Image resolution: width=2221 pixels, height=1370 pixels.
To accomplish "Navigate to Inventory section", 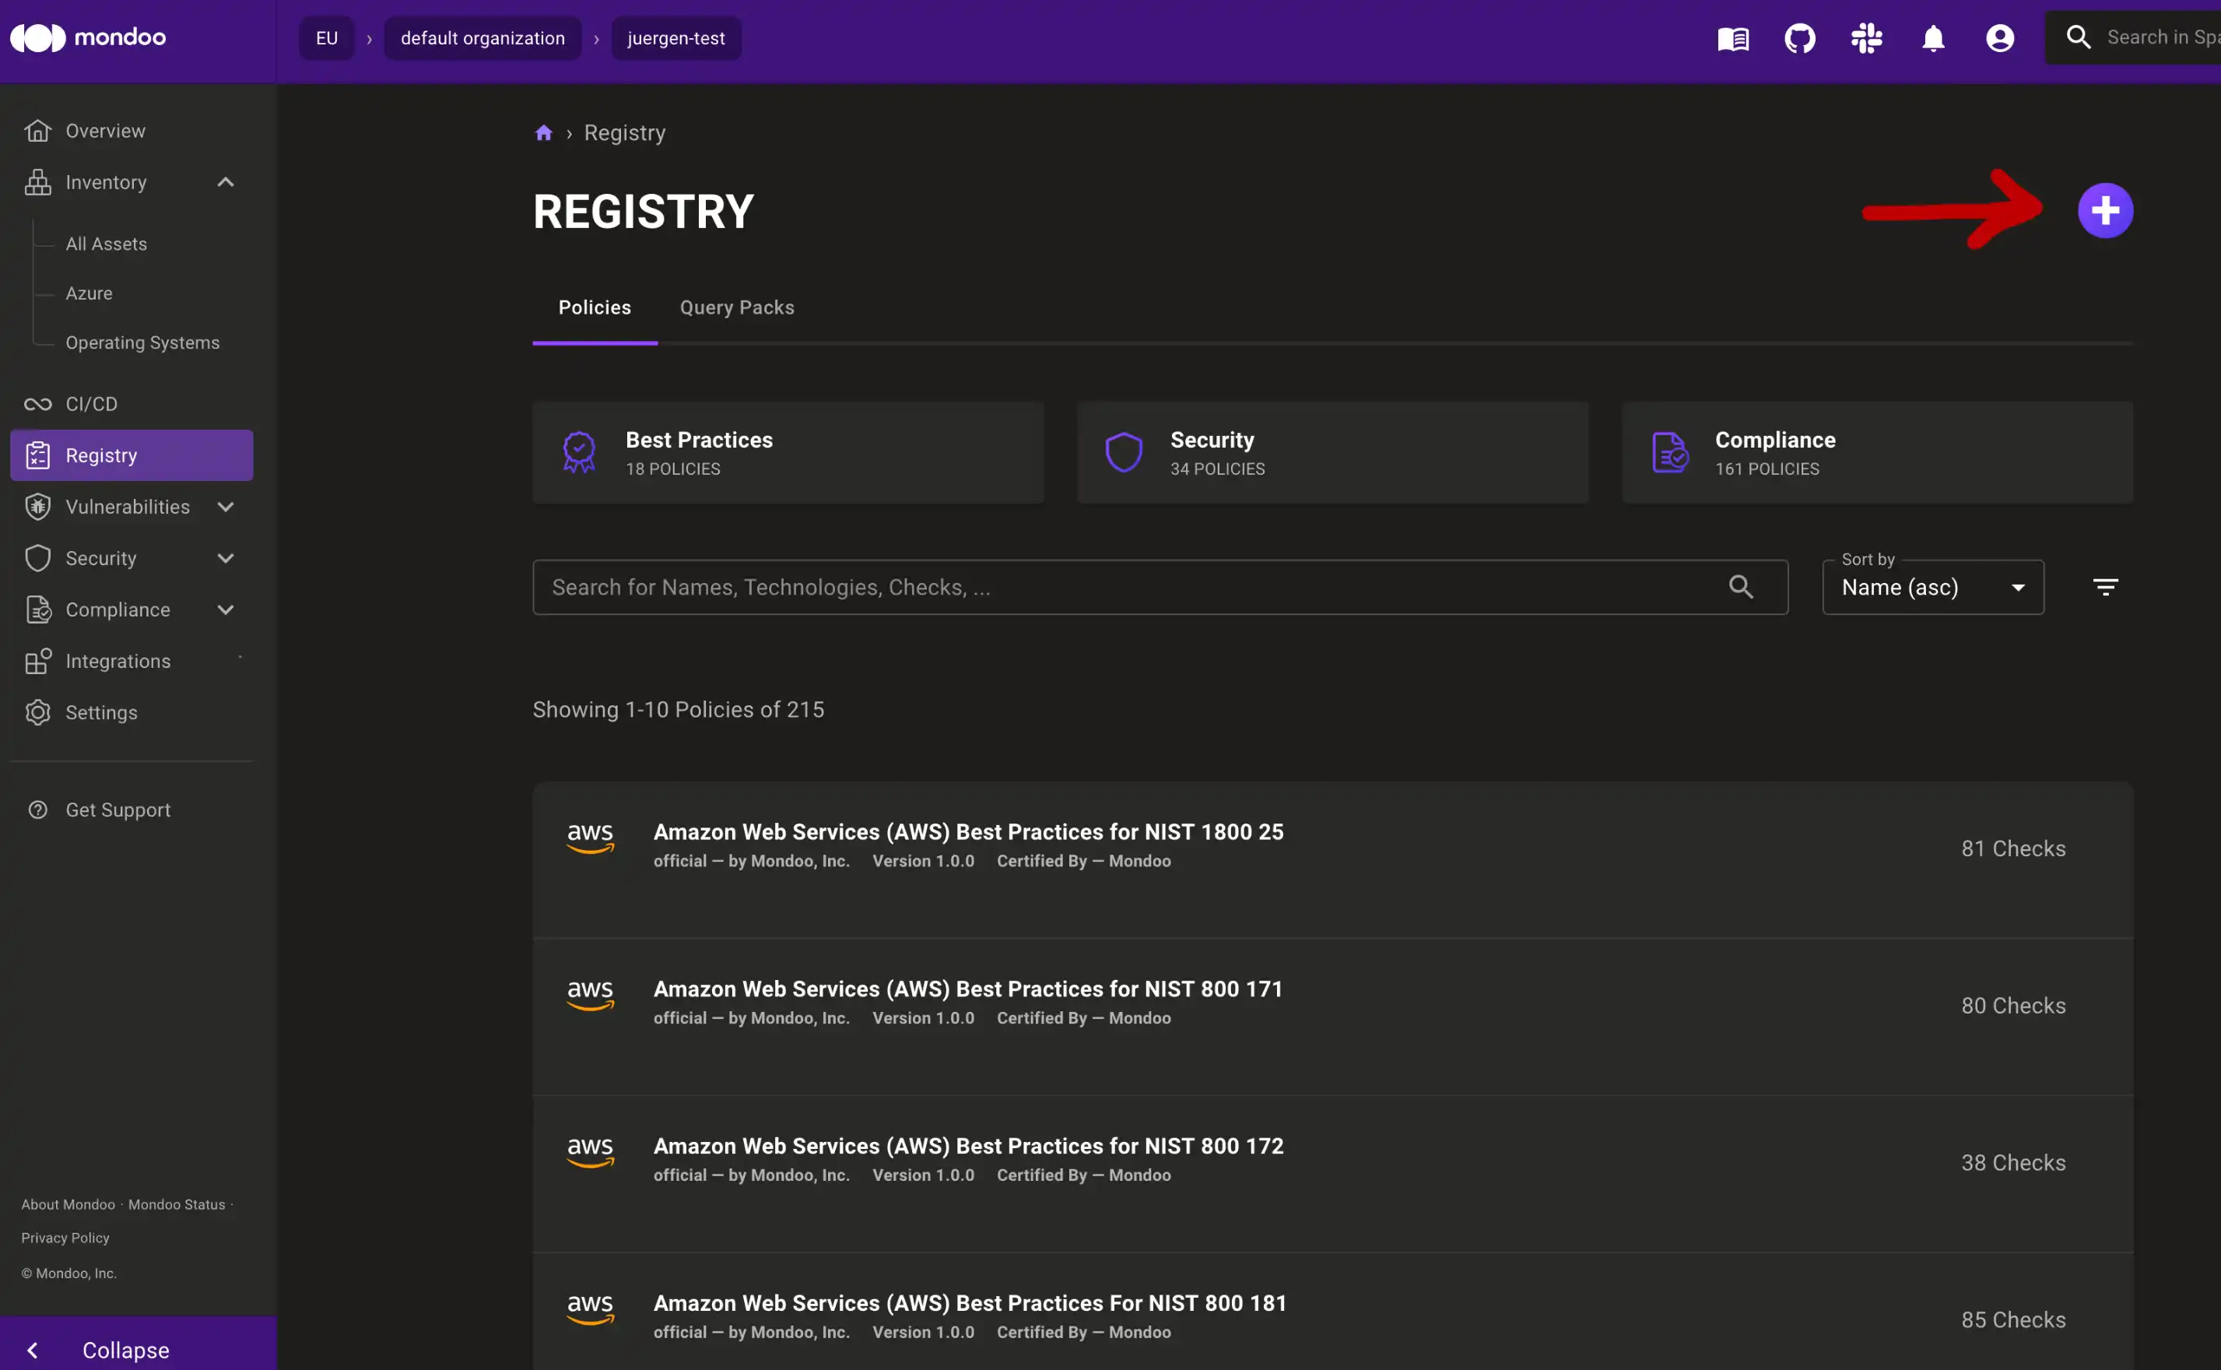I will pos(105,181).
